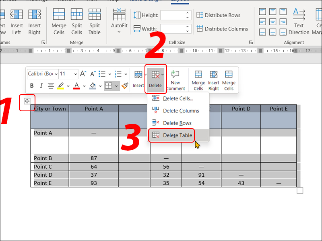Click the Increase Font Size icon

(83, 74)
